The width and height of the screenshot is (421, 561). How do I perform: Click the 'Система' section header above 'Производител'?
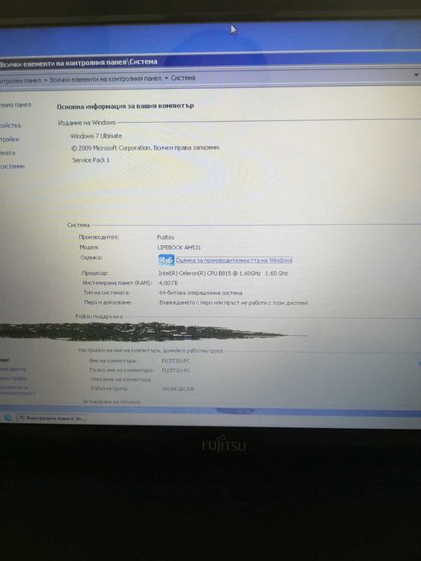click(x=79, y=225)
